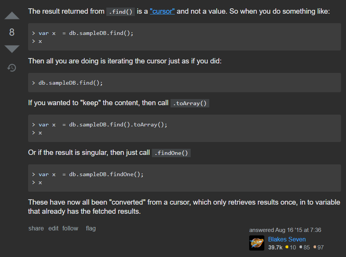The width and height of the screenshot is (346, 257).
Task: Follow this answer via the follow link
Action: tap(70, 228)
